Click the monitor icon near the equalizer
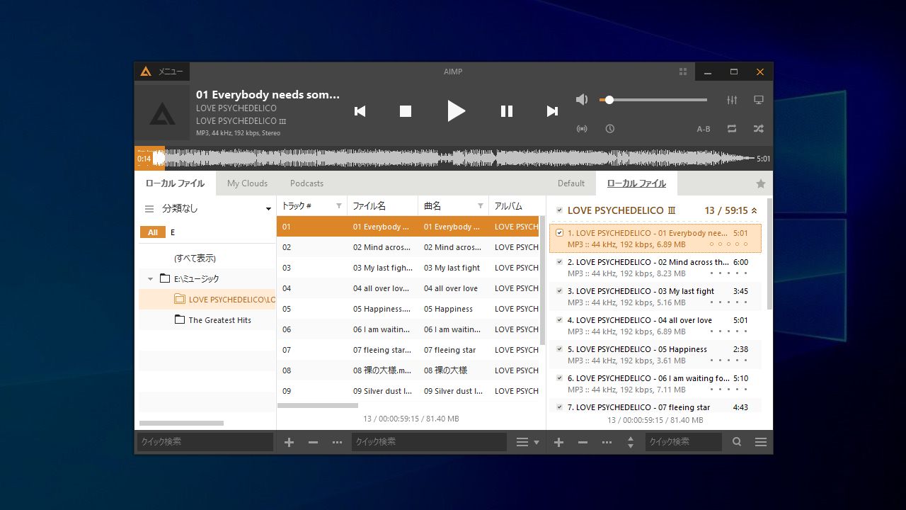The image size is (906, 510). click(759, 100)
